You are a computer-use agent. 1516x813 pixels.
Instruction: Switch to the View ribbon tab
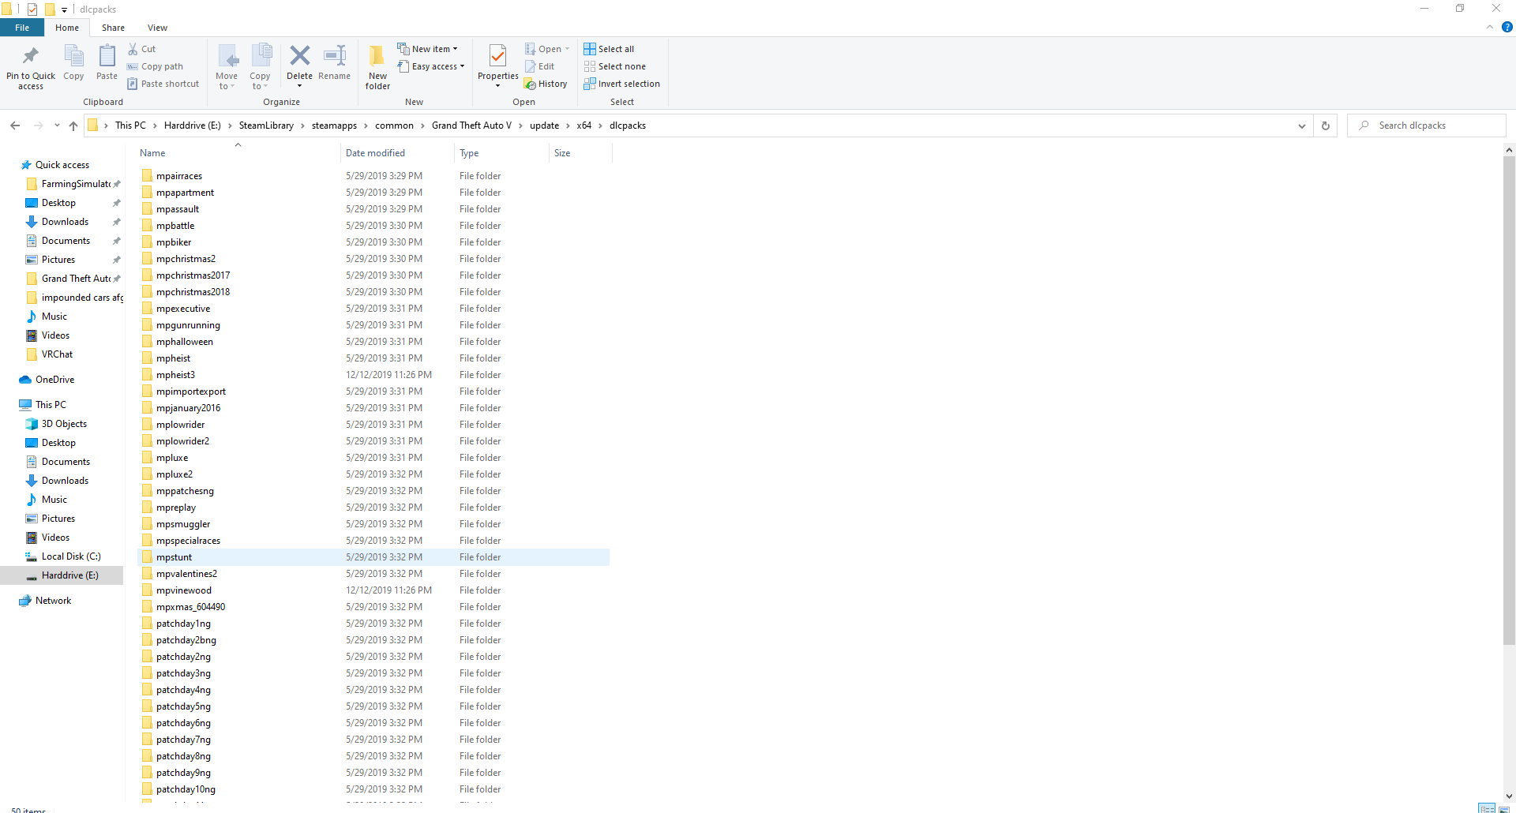[157, 28]
